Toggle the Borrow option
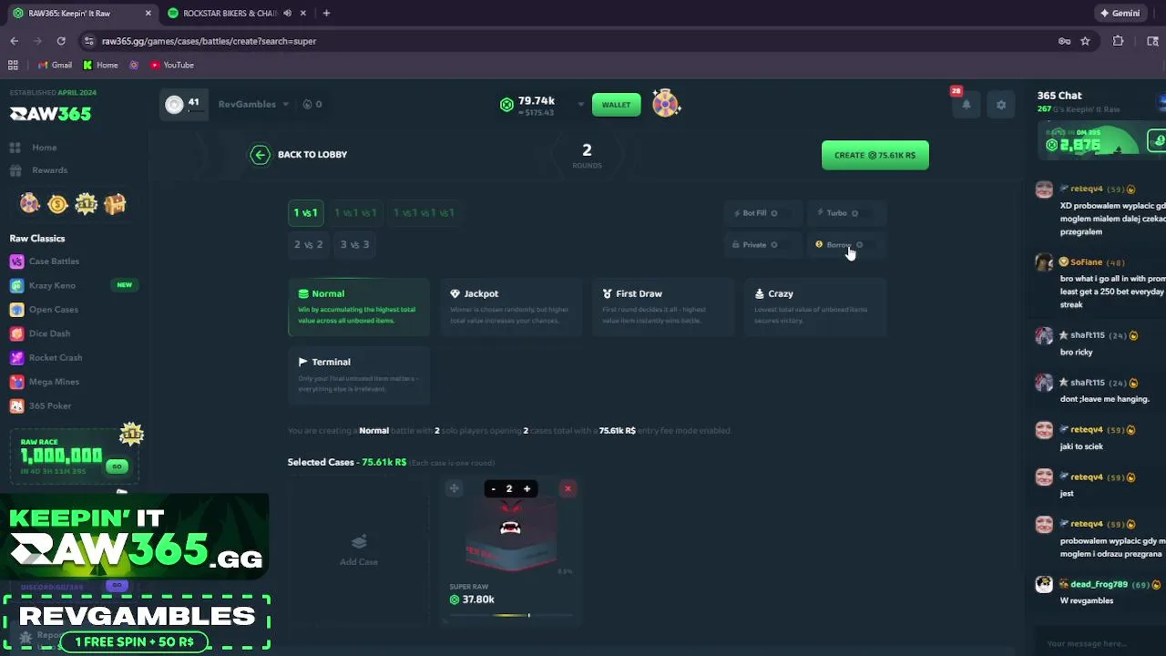 pyautogui.click(x=846, y=245)
